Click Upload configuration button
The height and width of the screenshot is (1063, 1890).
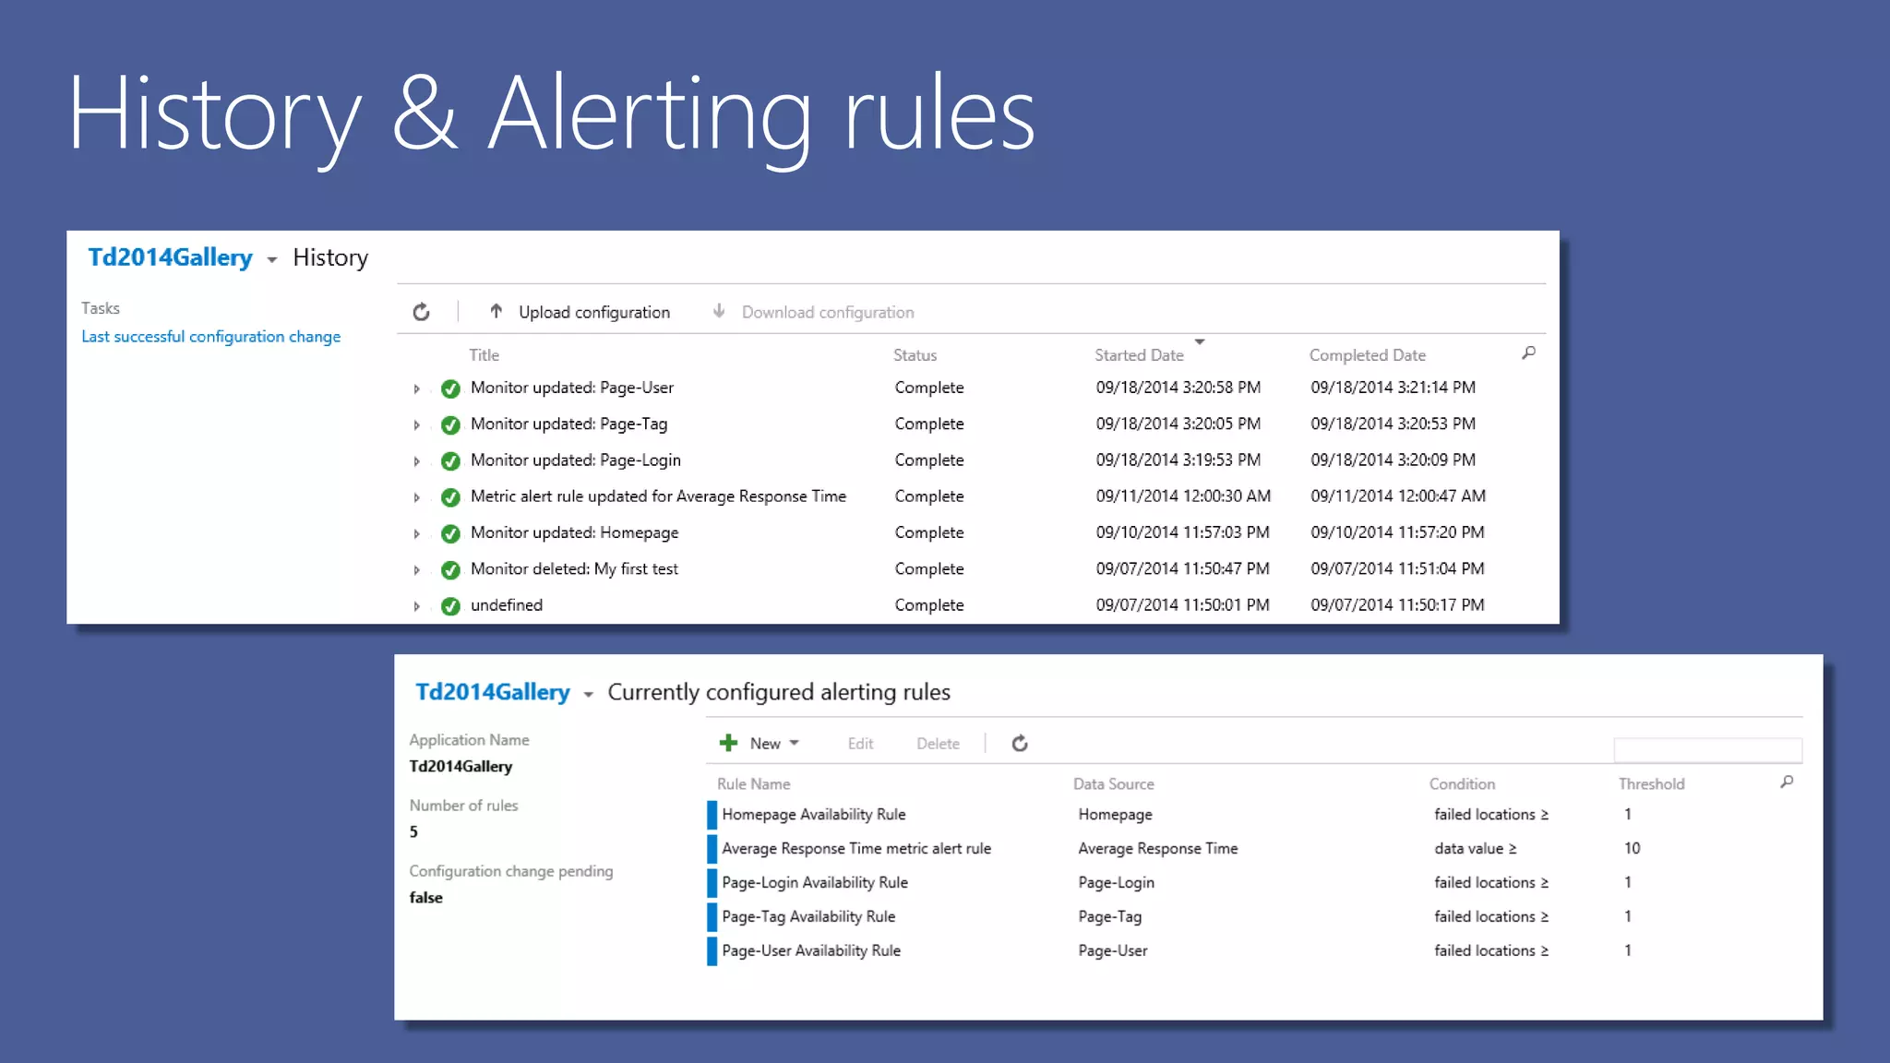point(593,312)
